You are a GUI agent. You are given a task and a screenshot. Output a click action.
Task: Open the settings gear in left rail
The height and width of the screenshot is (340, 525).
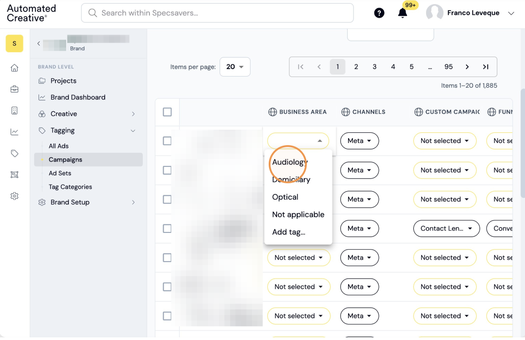[14, 196]
